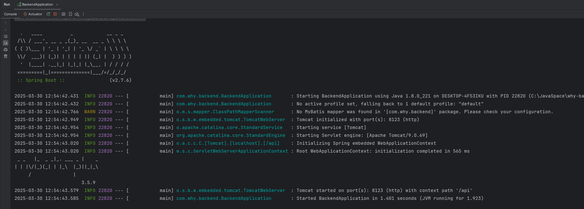Viewport: 584px width, 209px height.
Task: Toggle scroll to end of console
Action: tap(6, 43)
